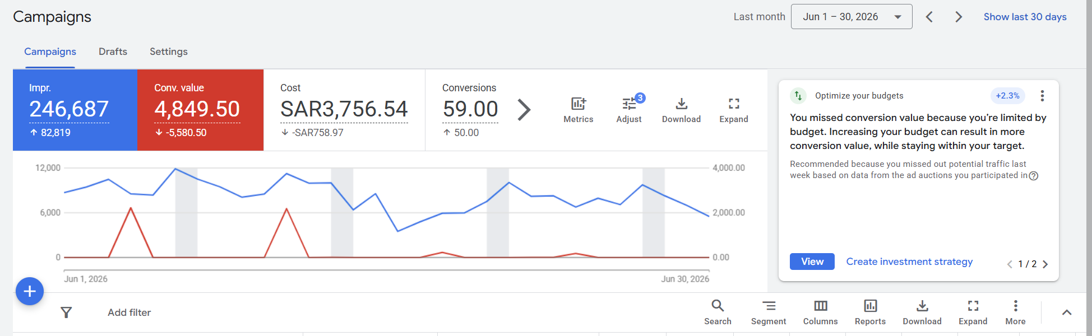Show previous recommendation card

[x=1010, y=264]
